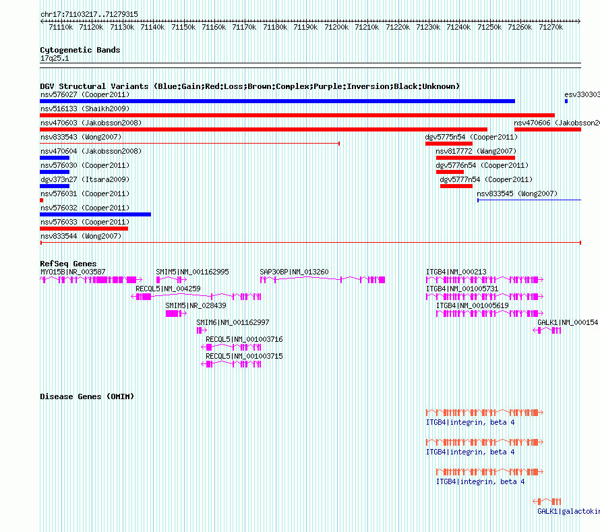The width and height of the screenshot is (600, 532).
Task: Click the 71110k ruler tick label
Action: (61, 27)
